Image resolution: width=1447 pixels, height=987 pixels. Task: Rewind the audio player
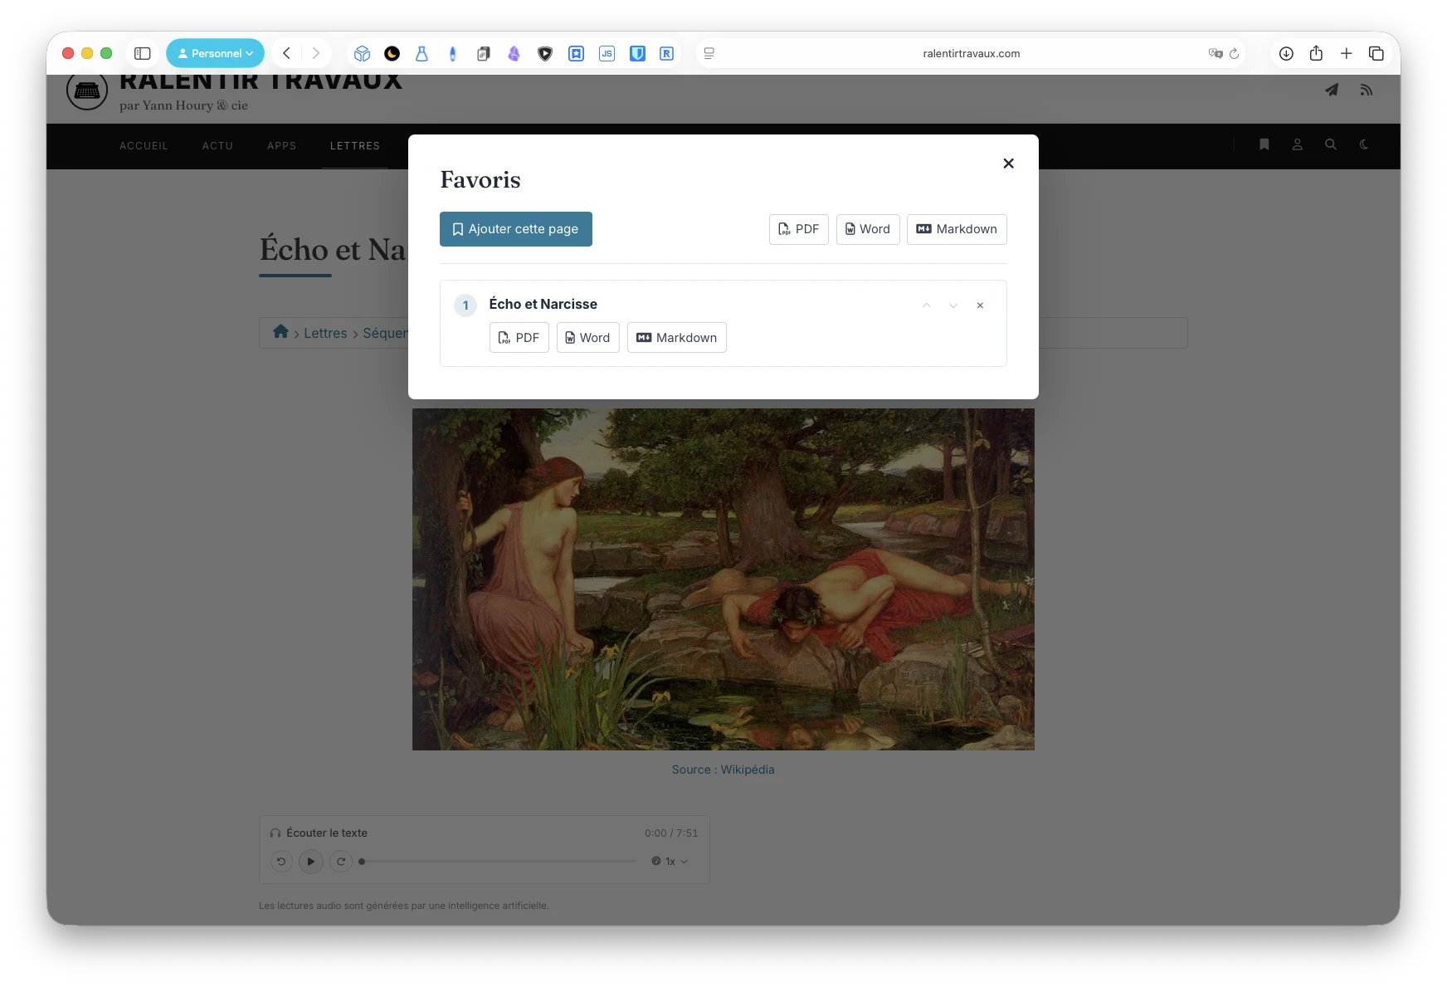point(281,862)
